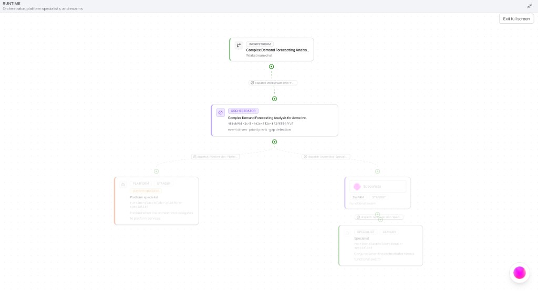Click 'Invoked when the orchestrator delegates' description
Image resolution: width=538 pixels, height=291 pixels.
tap(161, 215)
